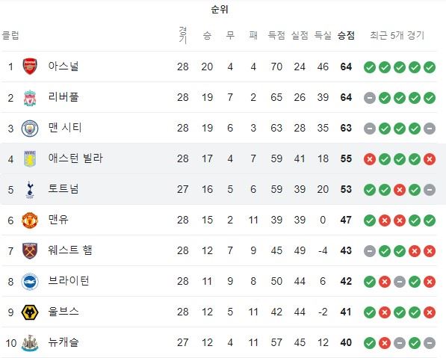Click the Newcastle club crest
The width and height of the screenshot is (446, 358).
click(30, 342)
